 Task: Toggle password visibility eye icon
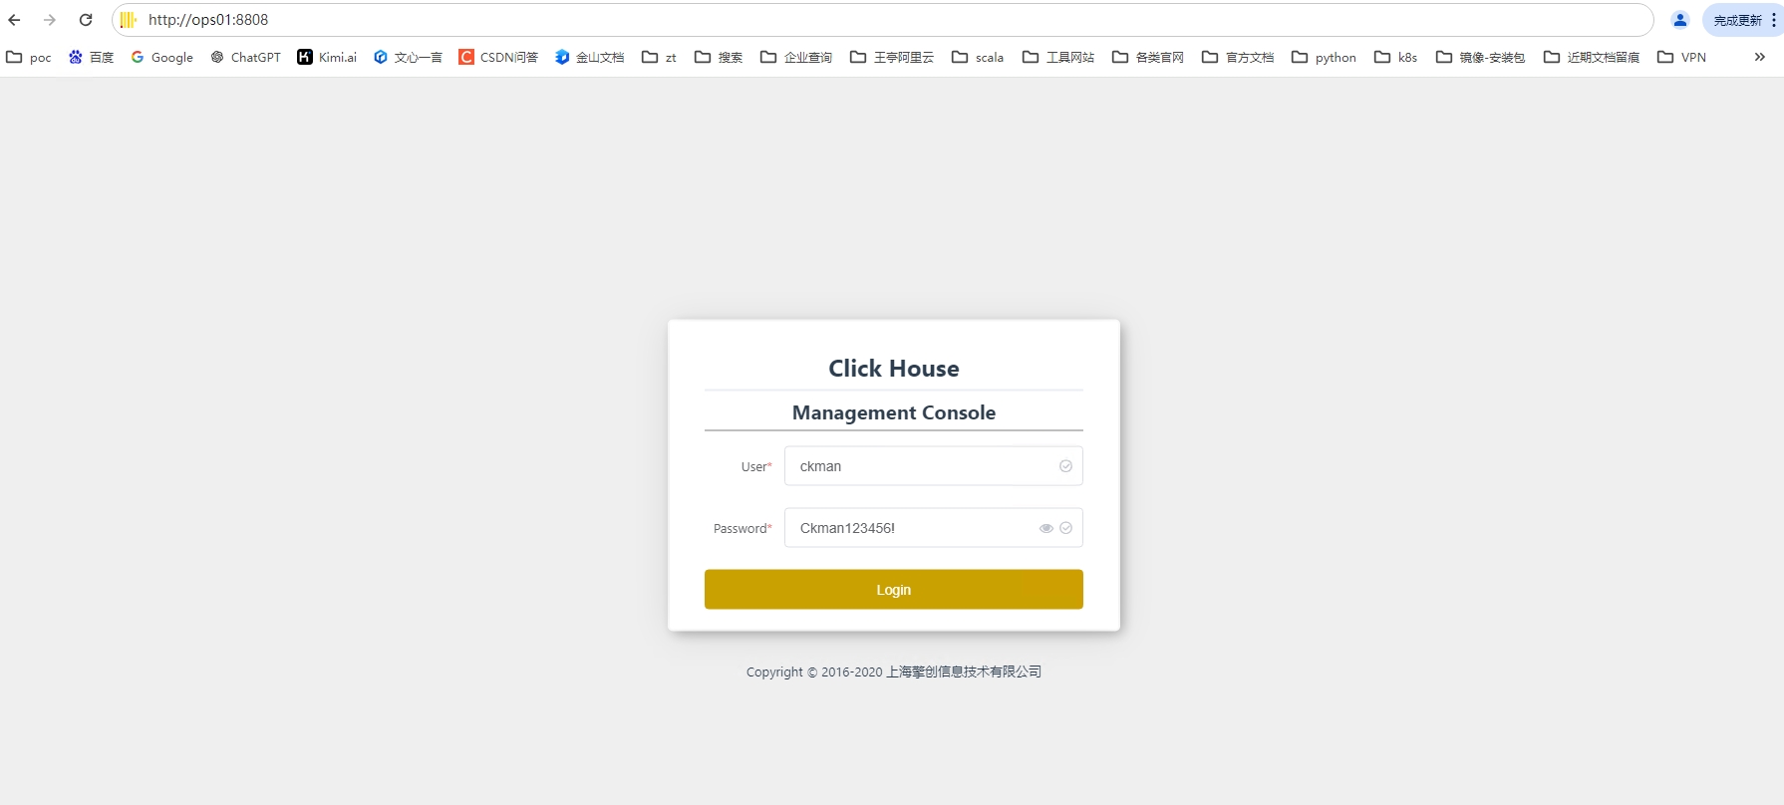pyautogui.click(x=1046, y=528)
